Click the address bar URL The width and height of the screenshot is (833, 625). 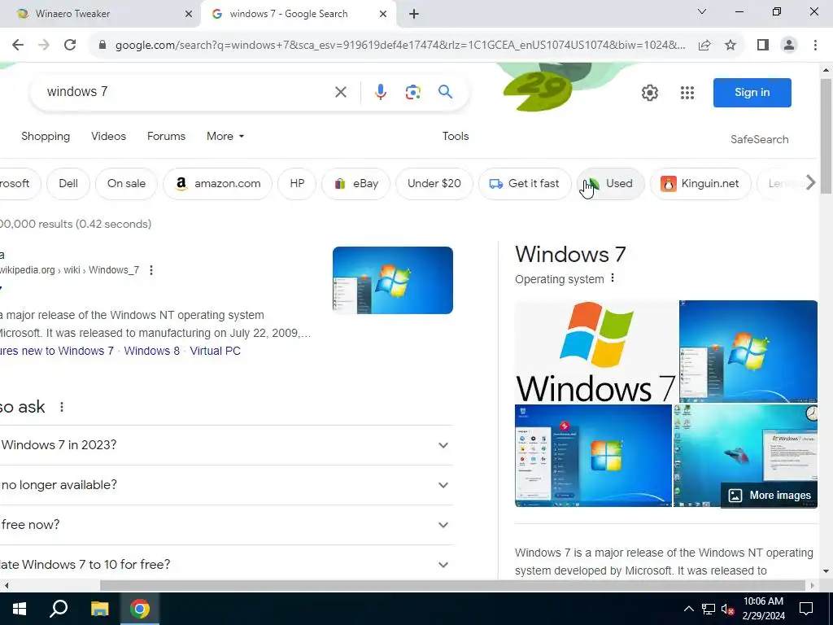[x=400, y=46]
